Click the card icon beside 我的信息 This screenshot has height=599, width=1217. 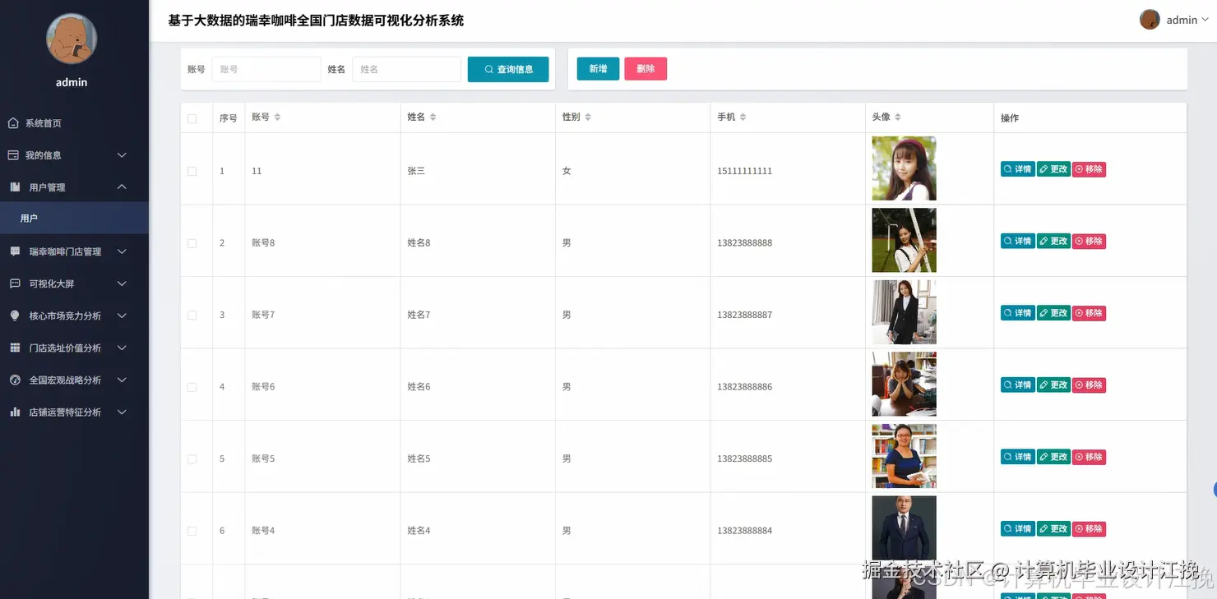(13, 155)
